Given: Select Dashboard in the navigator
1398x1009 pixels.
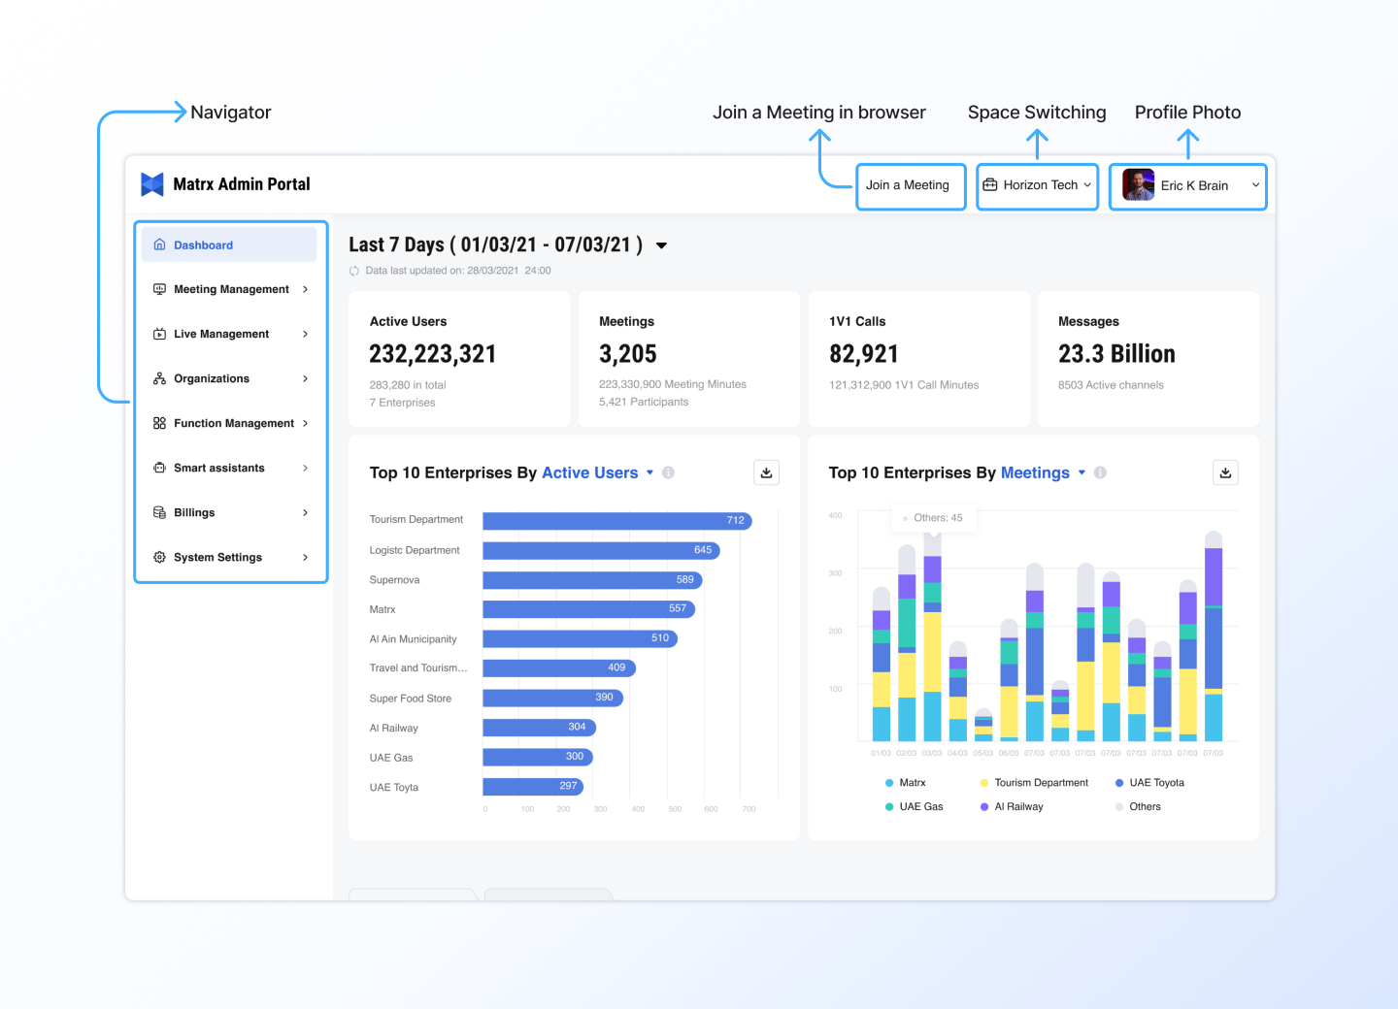Looking at the screenshot, I should [x=229, y=245].
